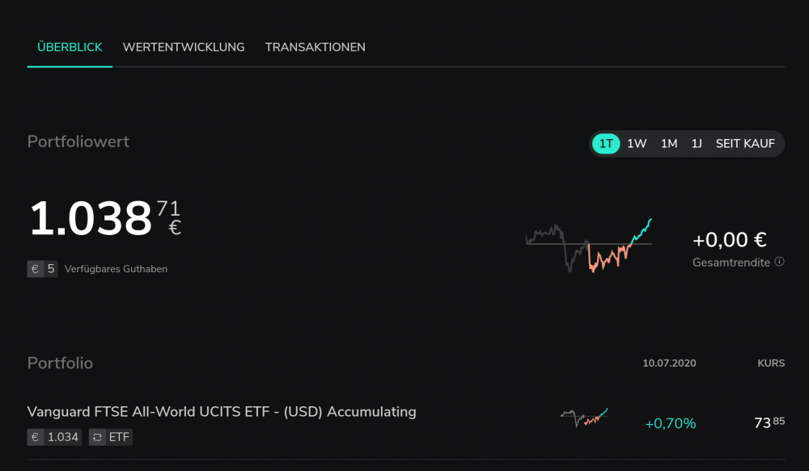The width and height of the screenshot is (809, 471).
Task: Switch chart range to 1W
Action: (636, 143)
